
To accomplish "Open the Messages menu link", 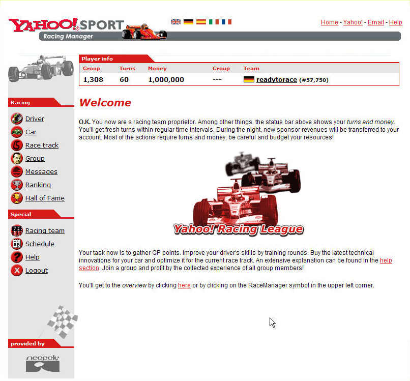I will 41,172.
